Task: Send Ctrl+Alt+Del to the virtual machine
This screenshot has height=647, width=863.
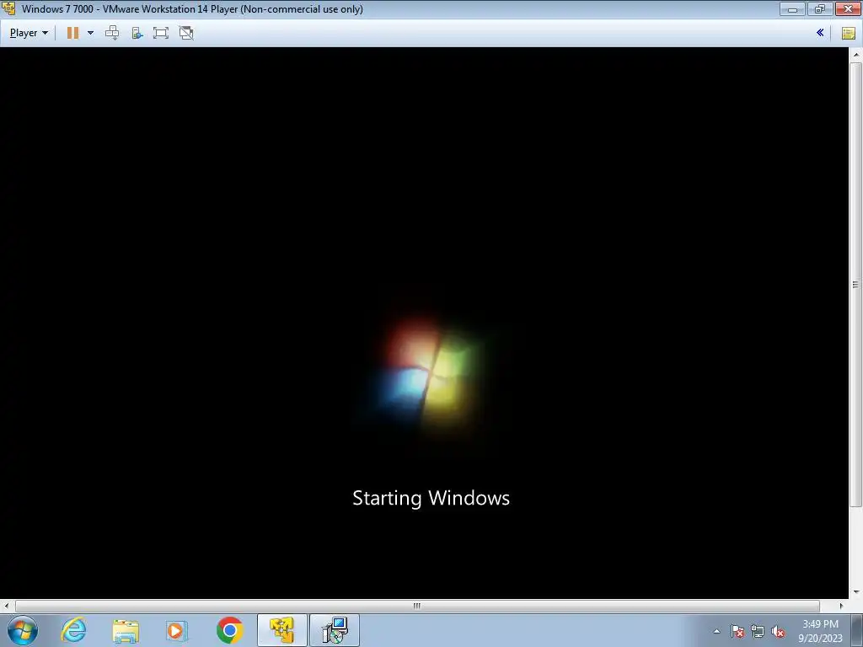Action: pyautogui.click(x=112, y=33)
